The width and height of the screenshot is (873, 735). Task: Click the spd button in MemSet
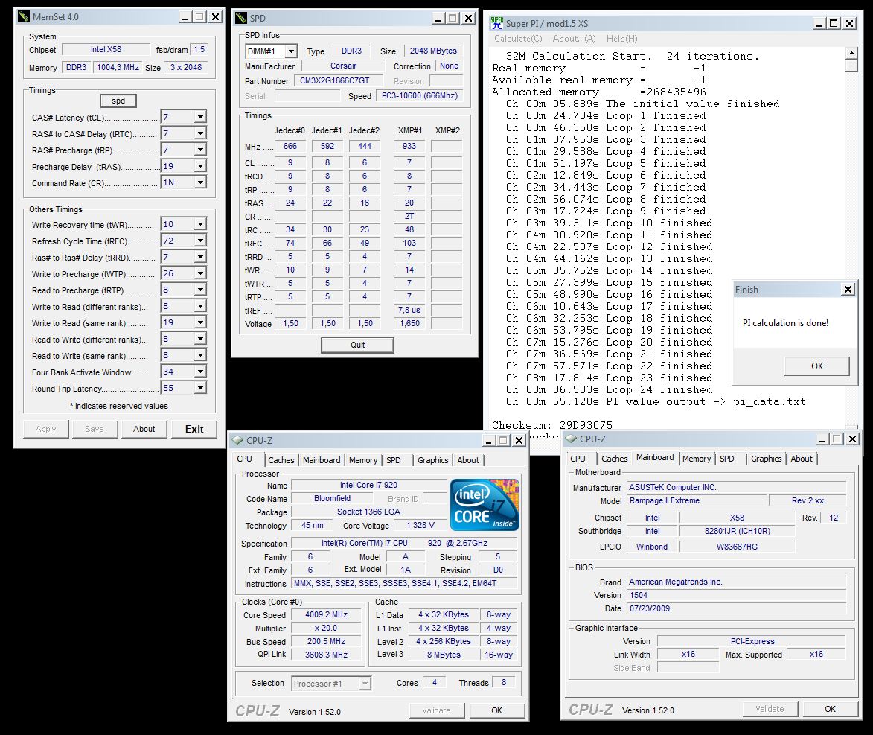118,101
